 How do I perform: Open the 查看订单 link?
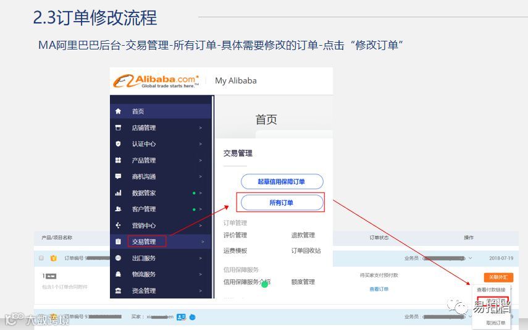click(x=379, y=289)
